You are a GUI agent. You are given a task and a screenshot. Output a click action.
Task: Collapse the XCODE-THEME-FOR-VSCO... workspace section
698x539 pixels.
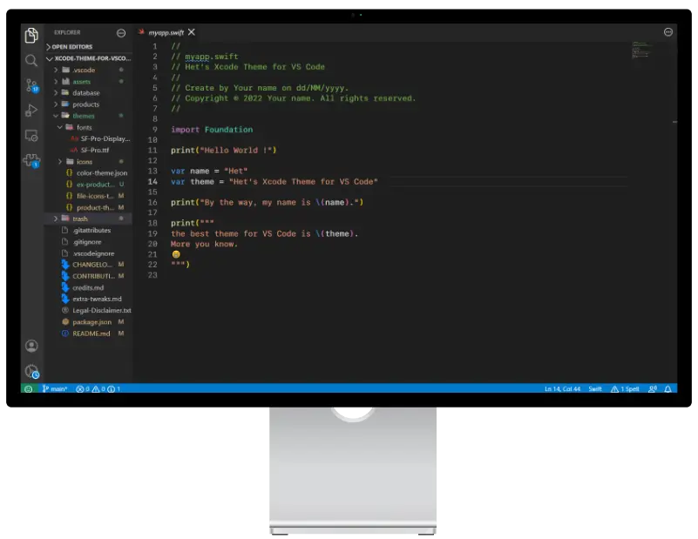point(88,58)
